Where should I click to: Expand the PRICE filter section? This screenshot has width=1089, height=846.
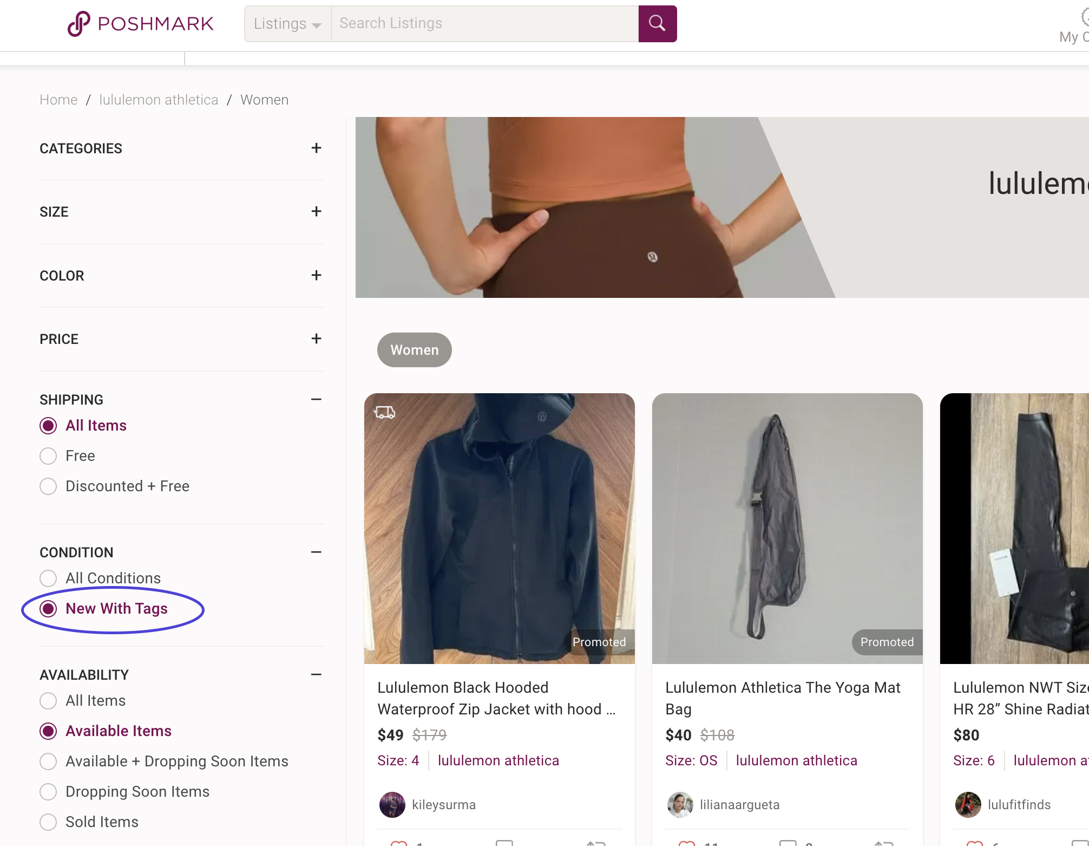pyautogui.click(x=316, y=339)
